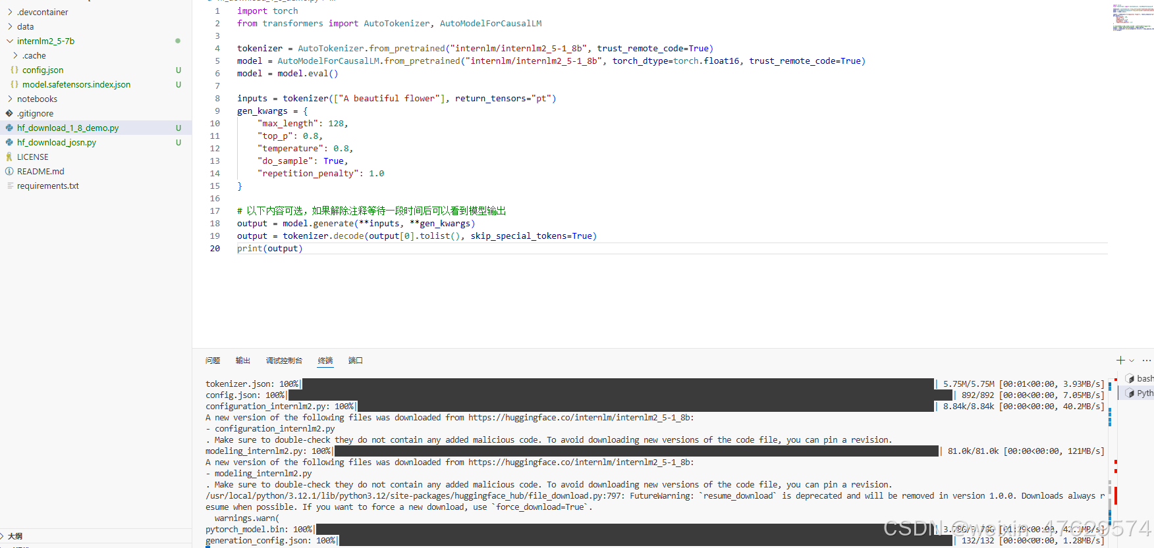The width and height of the screenshot is (1154, 548).
Task: Click the "repetition_penalty": 1.0 line
Action: (x=321, y=174)
